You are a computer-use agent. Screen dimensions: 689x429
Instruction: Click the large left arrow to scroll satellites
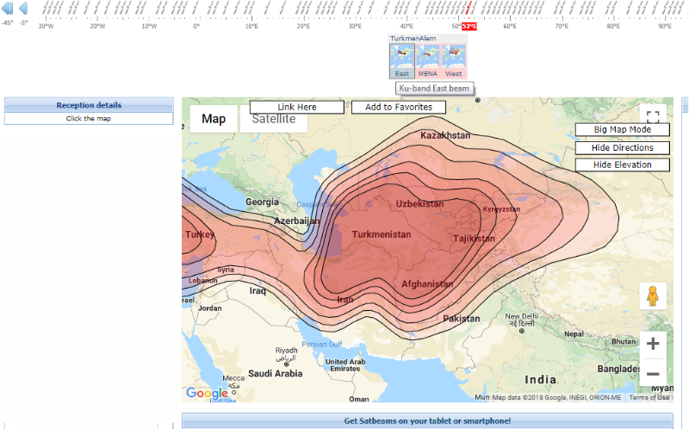pyautogui.click(x=8, y=9)
